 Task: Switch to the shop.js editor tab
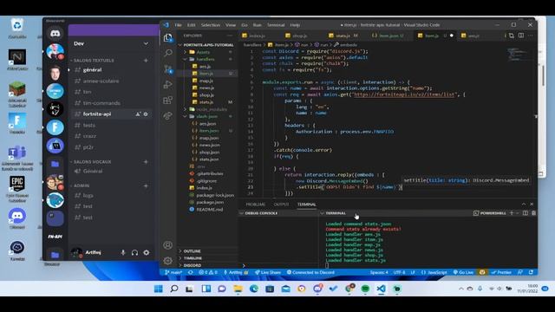tap(299, 36)
